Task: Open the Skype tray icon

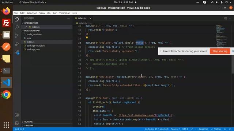Action: (x=204, y=2)
